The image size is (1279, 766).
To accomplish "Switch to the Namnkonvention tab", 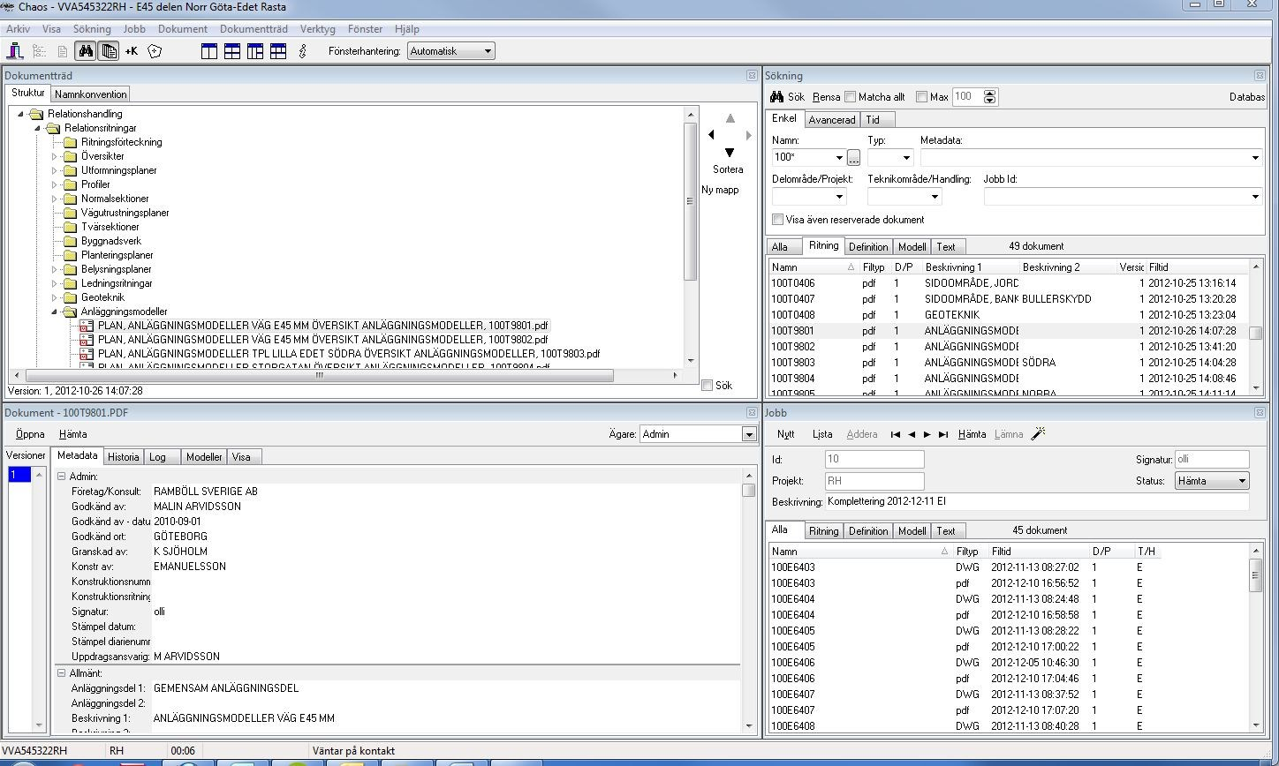I will click(91, 94).
